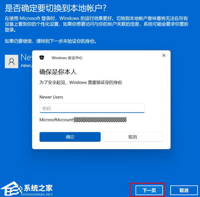This screenshot has height=197, width=200.
Task: Click the 系统之家 watermark text
Action: pyautogui.click(x=38, y=188)
